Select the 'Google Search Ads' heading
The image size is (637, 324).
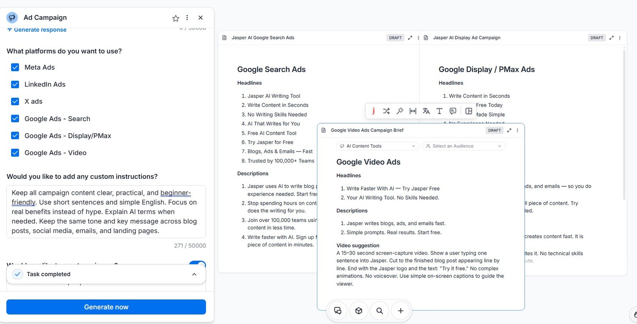272,69
